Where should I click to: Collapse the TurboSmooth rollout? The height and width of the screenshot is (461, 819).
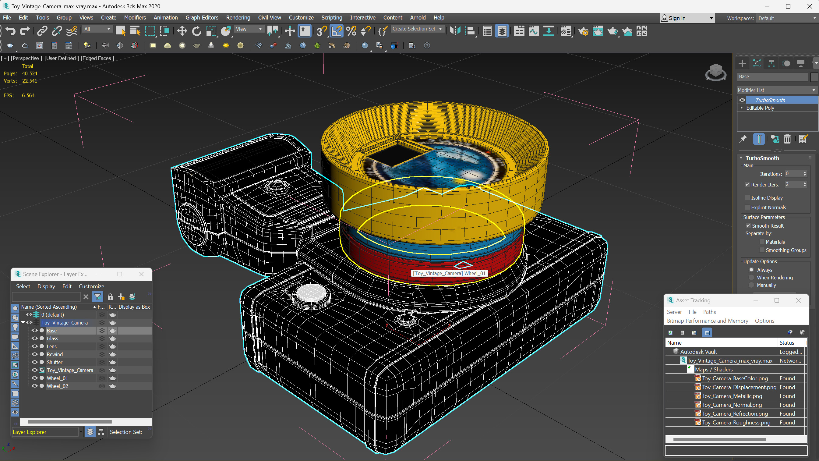pos(741,158)
